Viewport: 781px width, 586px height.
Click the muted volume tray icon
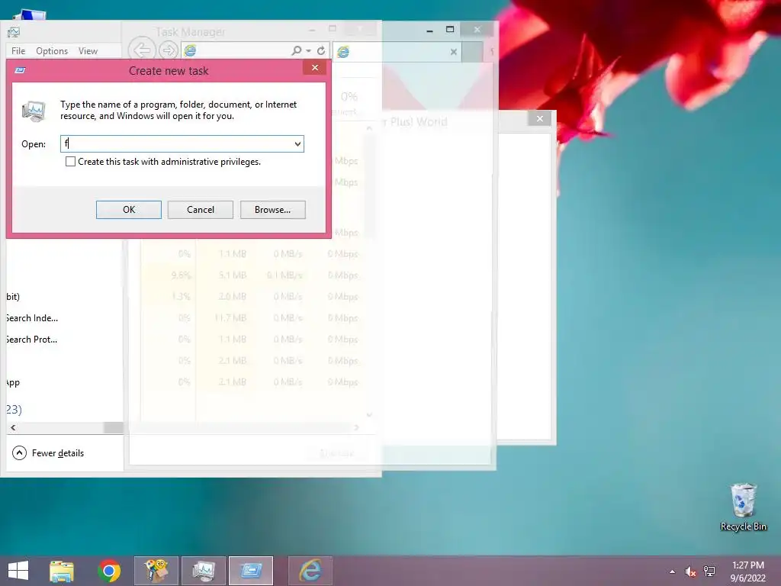(x=690, y=572)
